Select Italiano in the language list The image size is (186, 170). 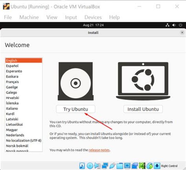tap(24, 108)
